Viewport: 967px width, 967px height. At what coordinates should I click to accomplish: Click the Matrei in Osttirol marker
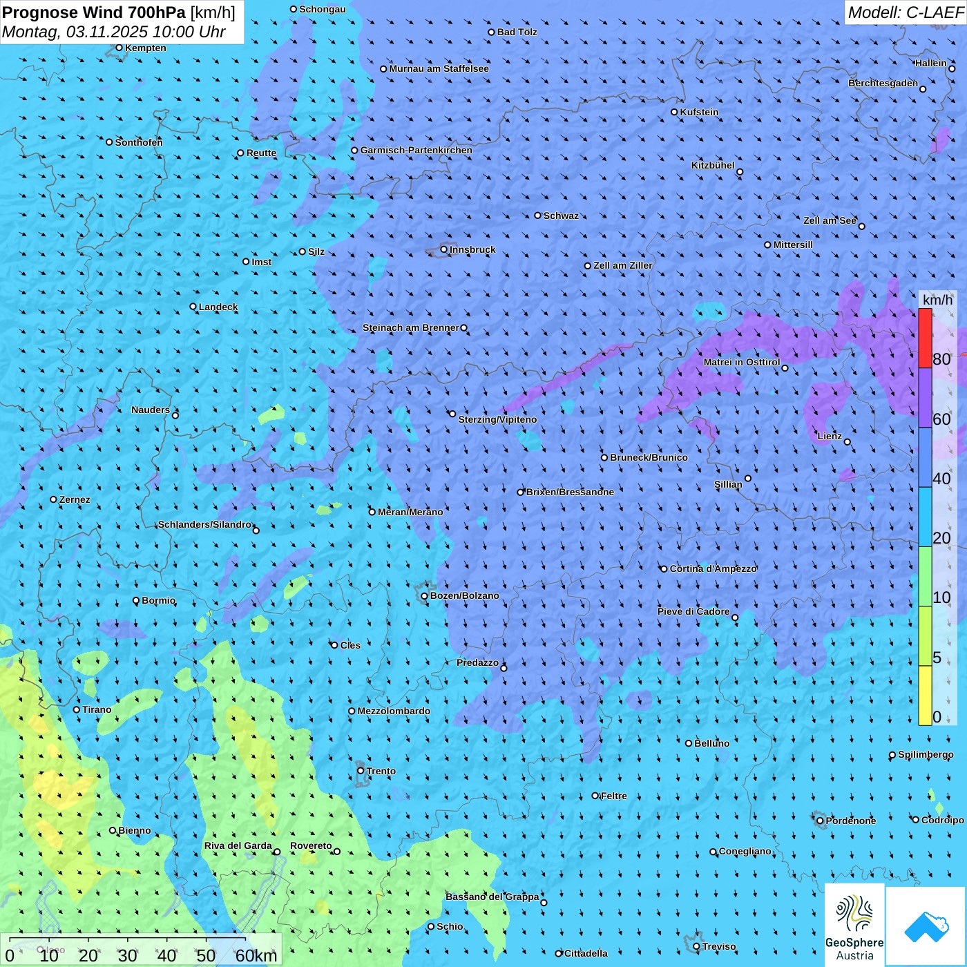point(785,368)
